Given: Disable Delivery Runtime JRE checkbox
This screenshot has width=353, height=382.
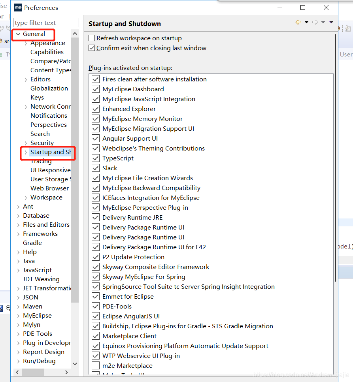Looking at the screenshot, I should pos(96,218).
